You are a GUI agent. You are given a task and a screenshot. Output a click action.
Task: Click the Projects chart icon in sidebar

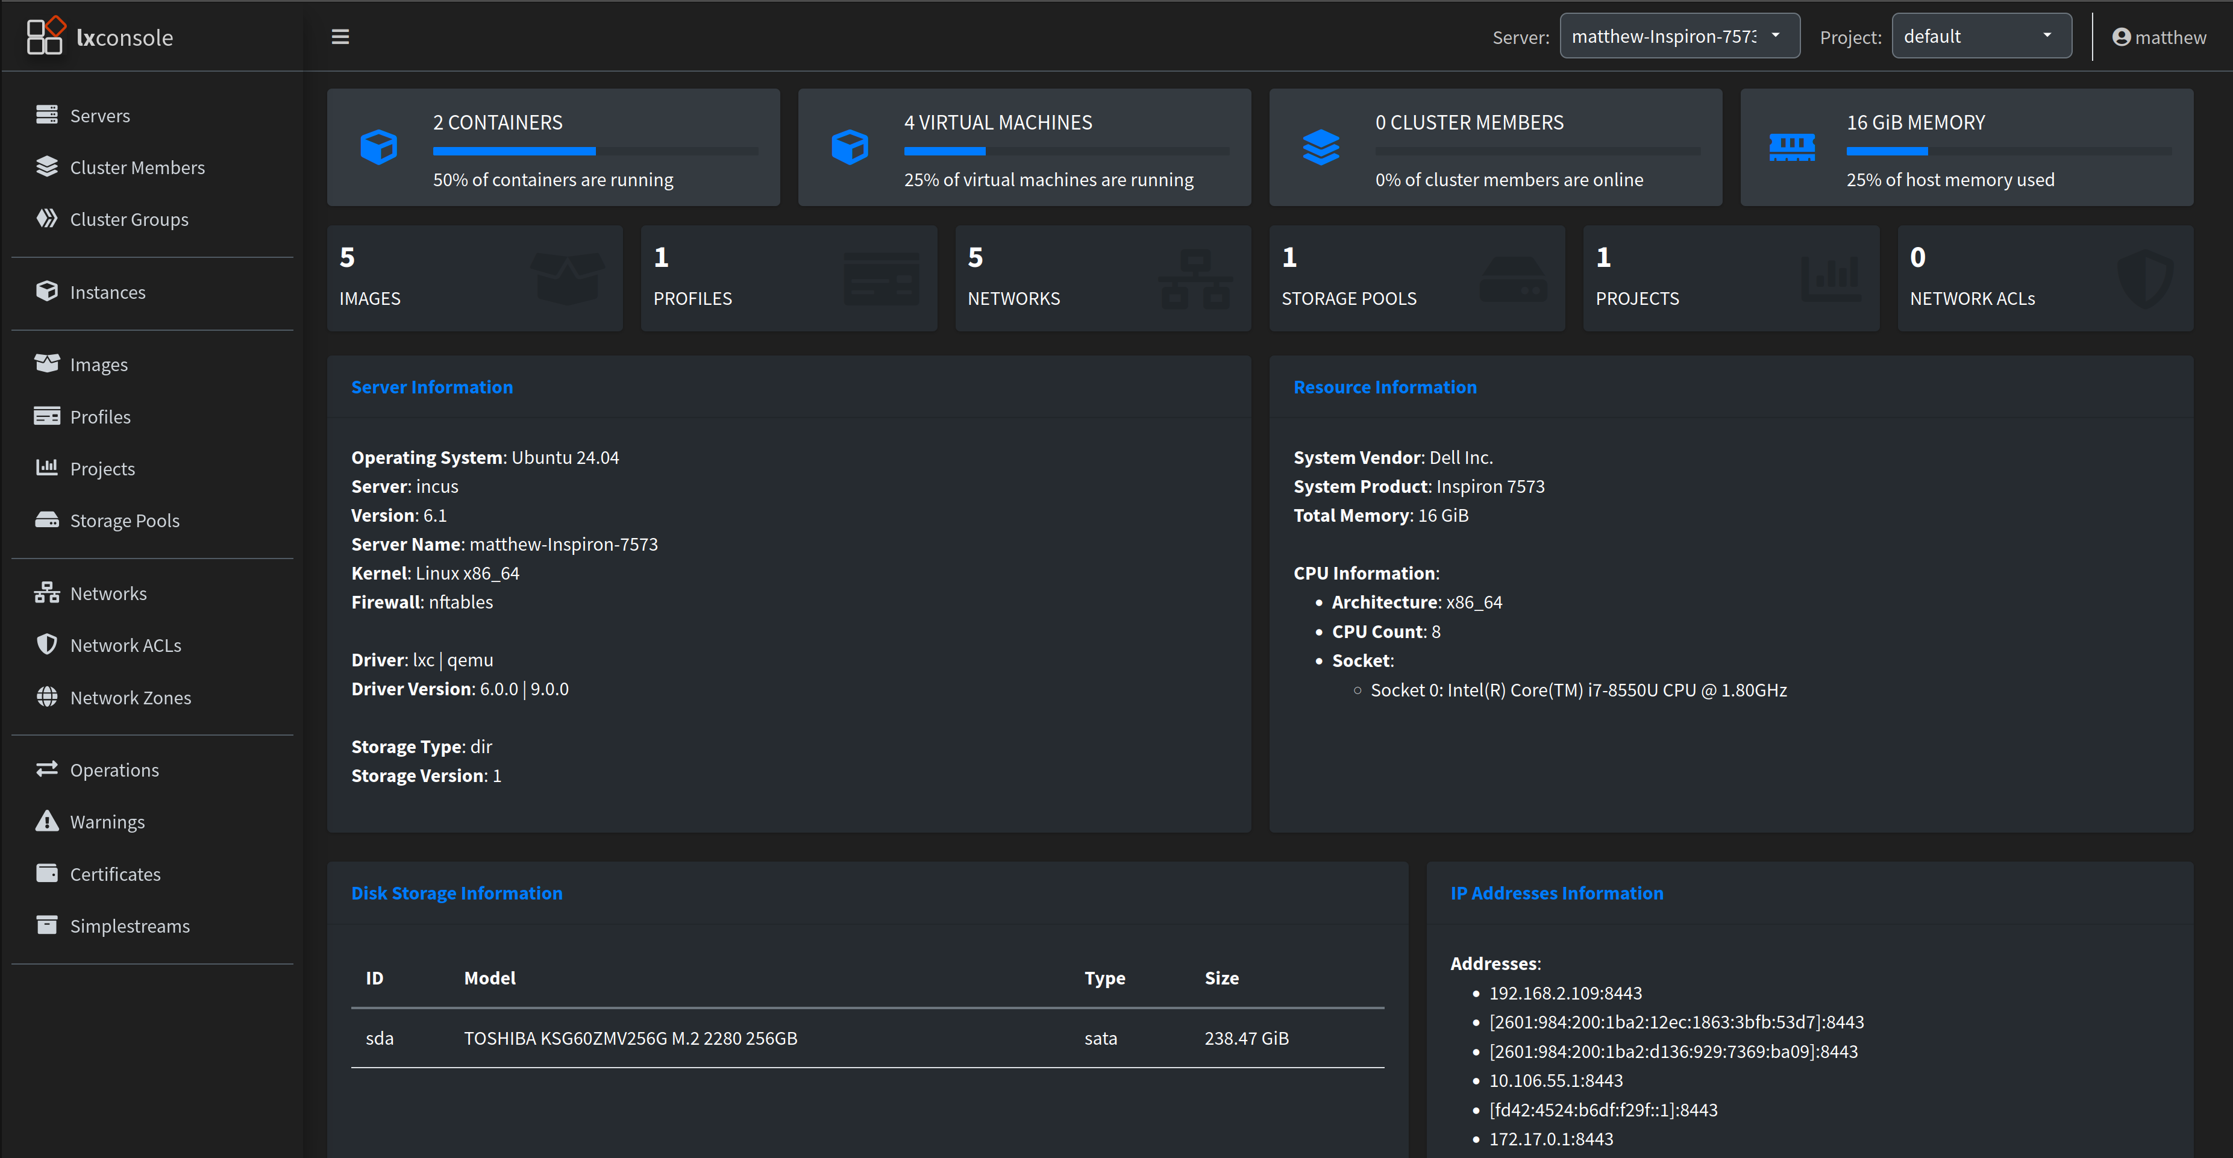point(47,468)
